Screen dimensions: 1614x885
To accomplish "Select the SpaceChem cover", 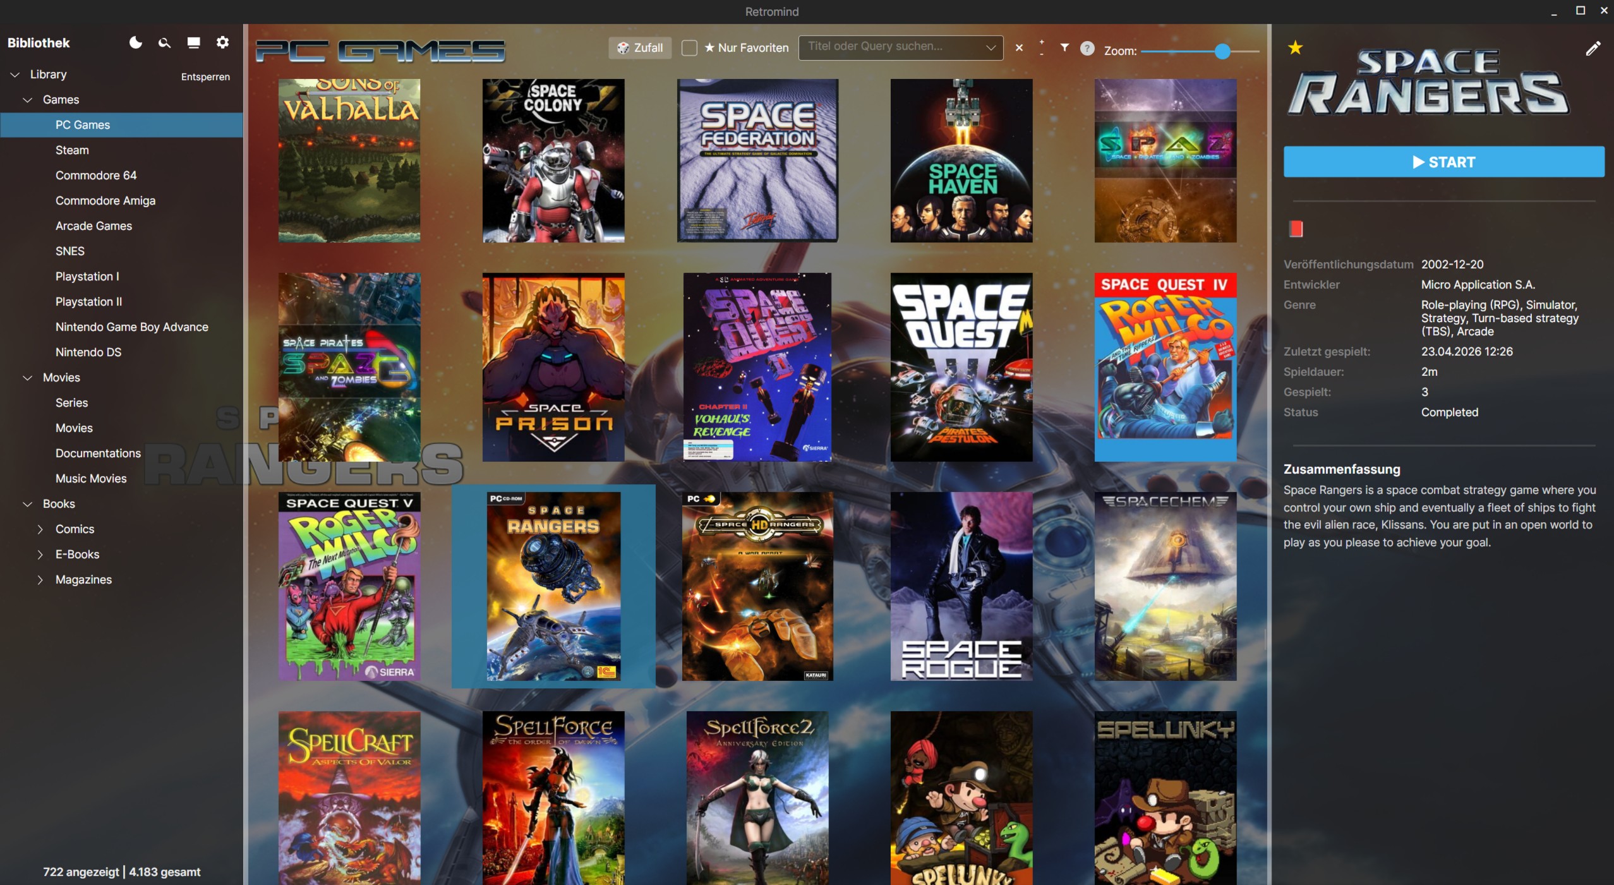I will coord(1165,586).
